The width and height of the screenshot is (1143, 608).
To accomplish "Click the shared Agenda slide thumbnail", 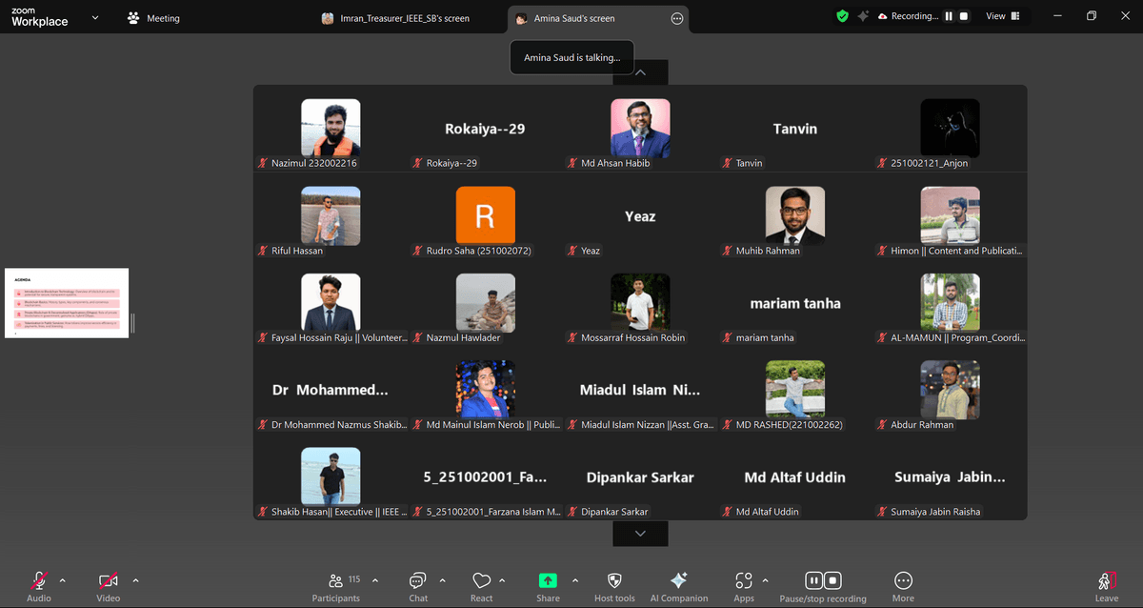I will click(67, 303).
